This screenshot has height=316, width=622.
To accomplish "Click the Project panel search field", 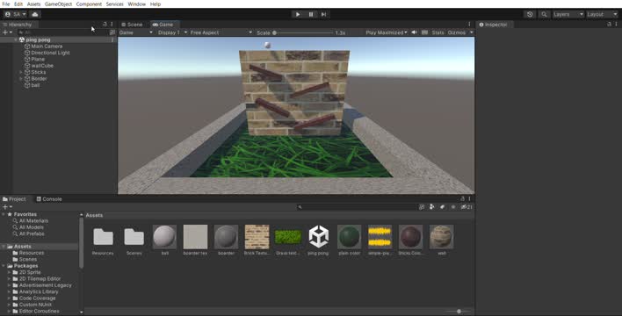I will 356,207.
